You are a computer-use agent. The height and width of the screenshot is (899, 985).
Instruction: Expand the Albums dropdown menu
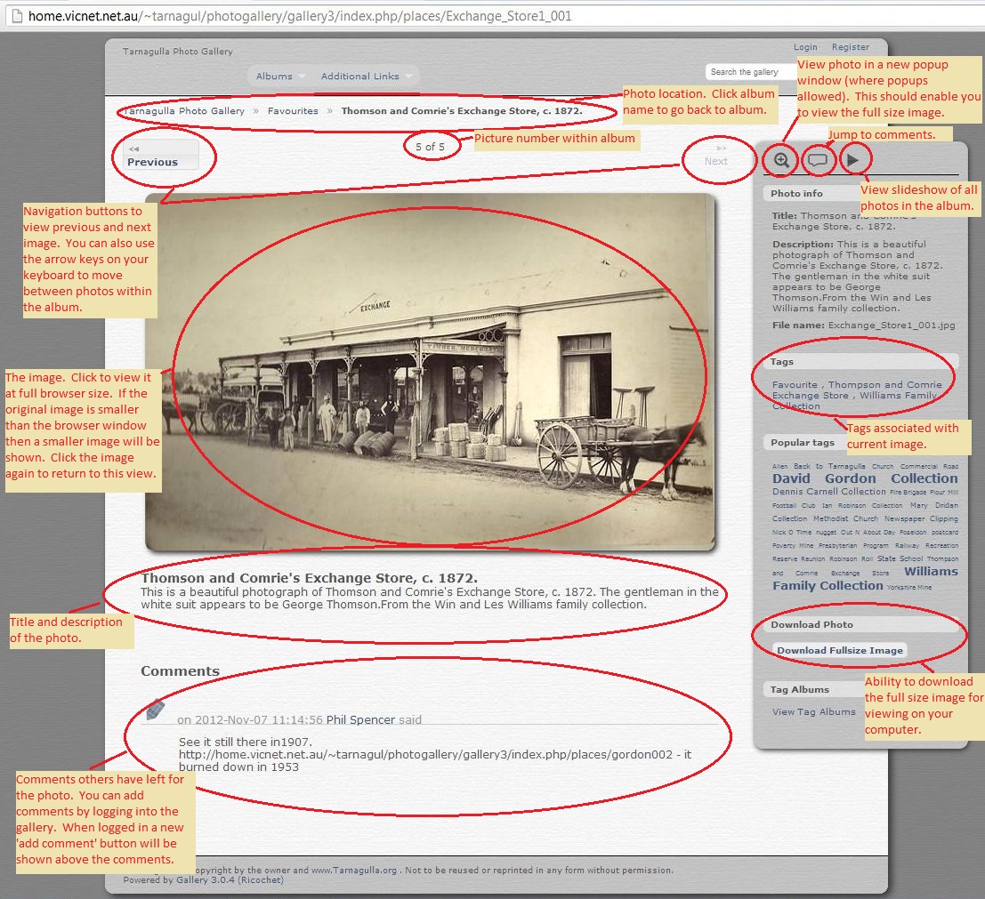tap(279, 76)
